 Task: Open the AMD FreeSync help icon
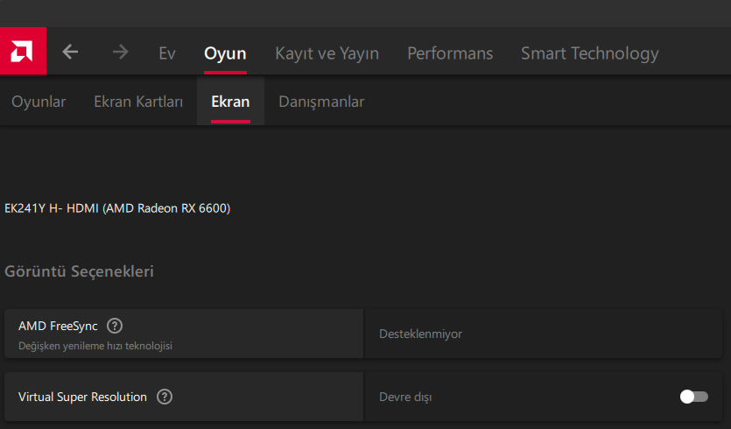coord(114,326)
